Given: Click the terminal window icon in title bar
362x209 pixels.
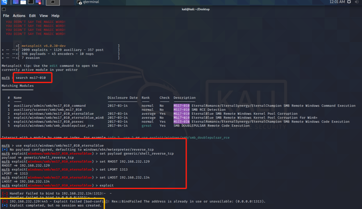Looking at the screenshot, I should pyautogui.click(x=4, y=9).
